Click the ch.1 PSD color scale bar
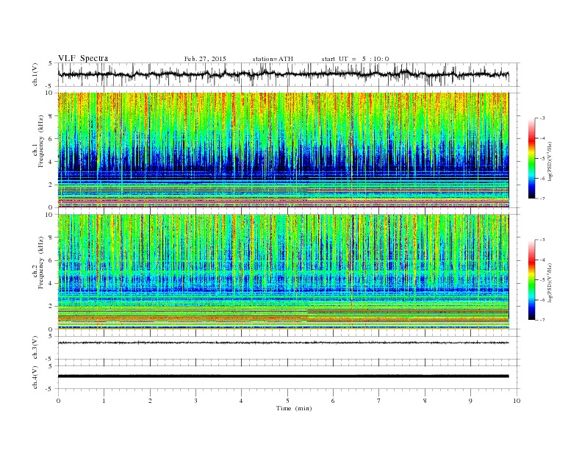Screen dimensions: 582x450 [x=532, y=159]
